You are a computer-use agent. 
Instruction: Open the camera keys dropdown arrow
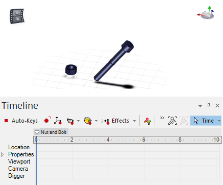(x=78, y=121)
